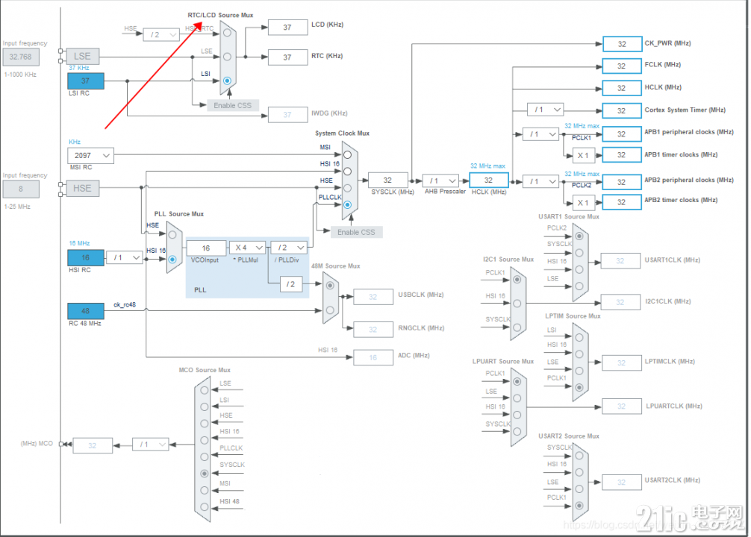
Task: Click the MCO (MHz) 32 output box
Action: [93, 445]
